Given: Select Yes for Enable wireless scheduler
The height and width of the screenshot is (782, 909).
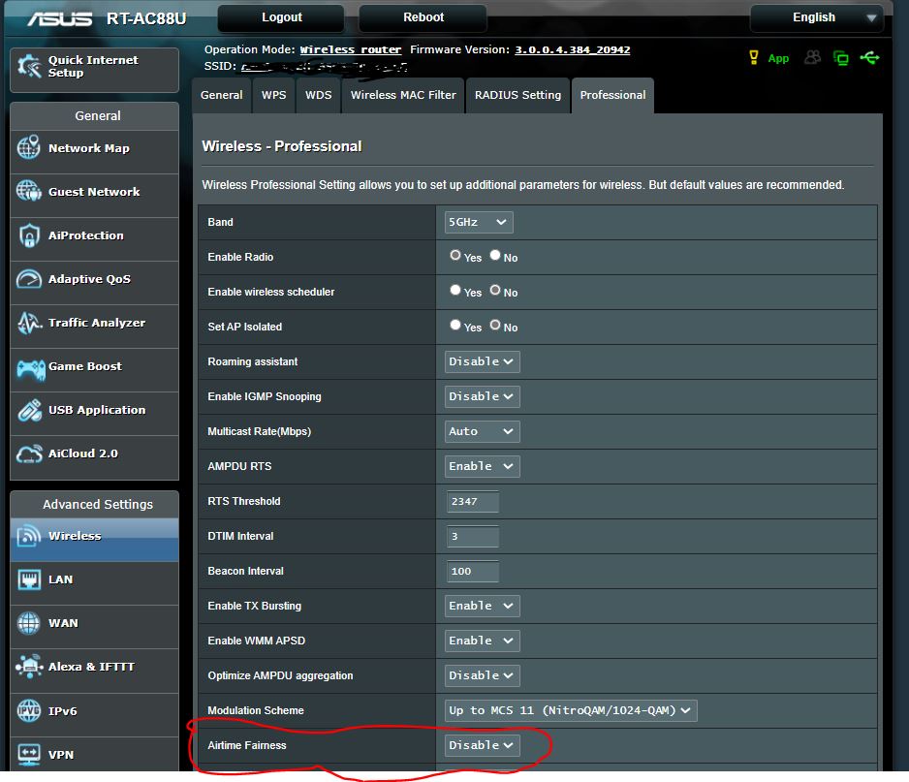Looking at the screenshot, I should 455,291.
